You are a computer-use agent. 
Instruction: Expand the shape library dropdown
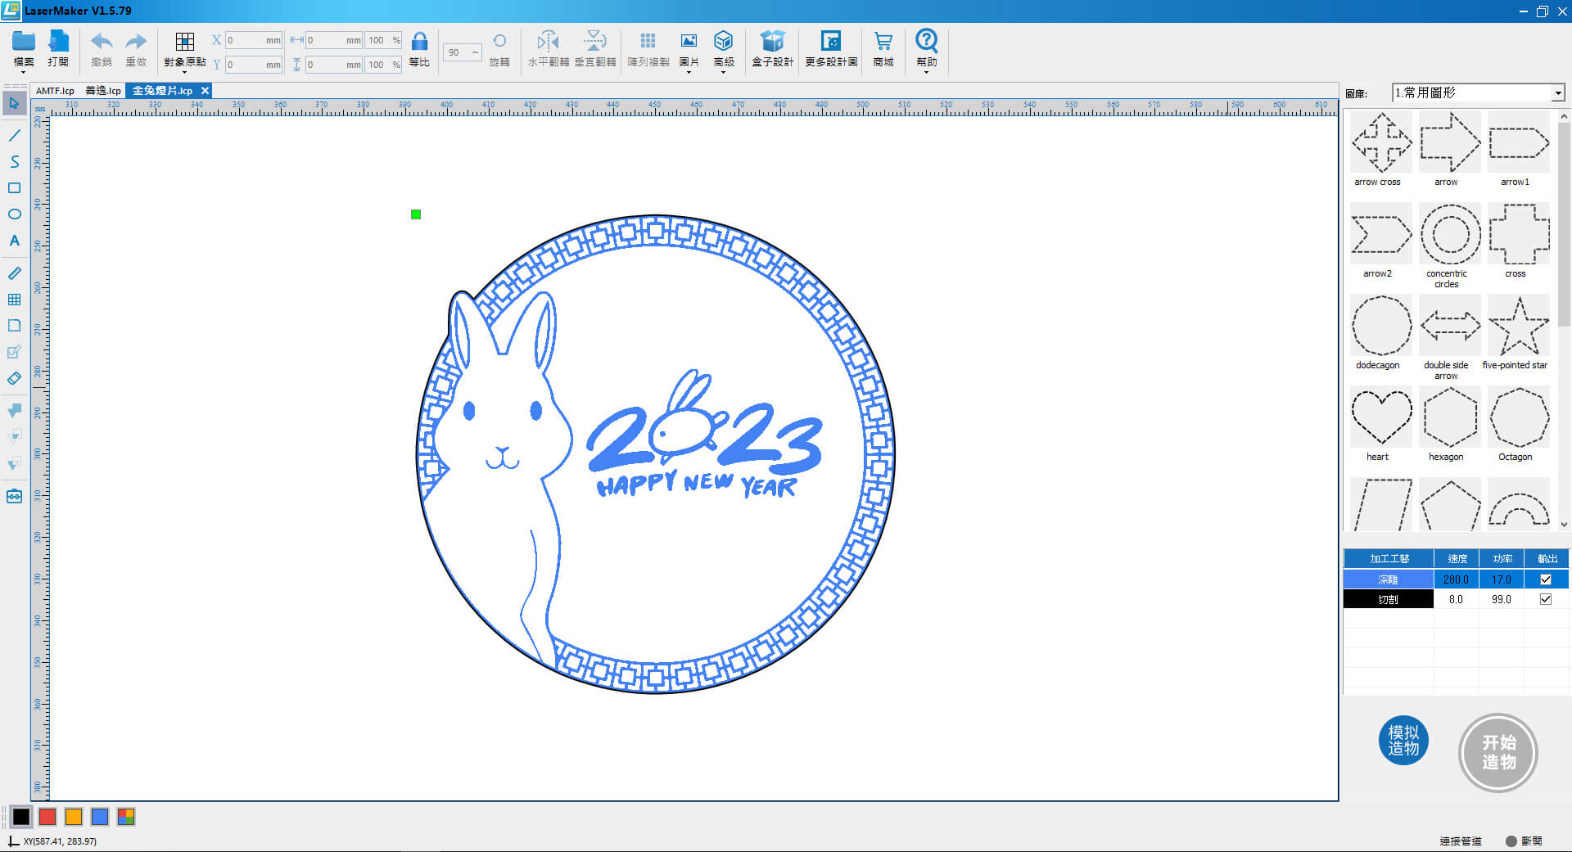pos(1557,93)
